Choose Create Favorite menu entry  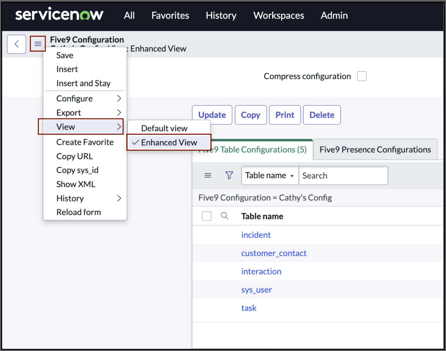tap(85, 142)
